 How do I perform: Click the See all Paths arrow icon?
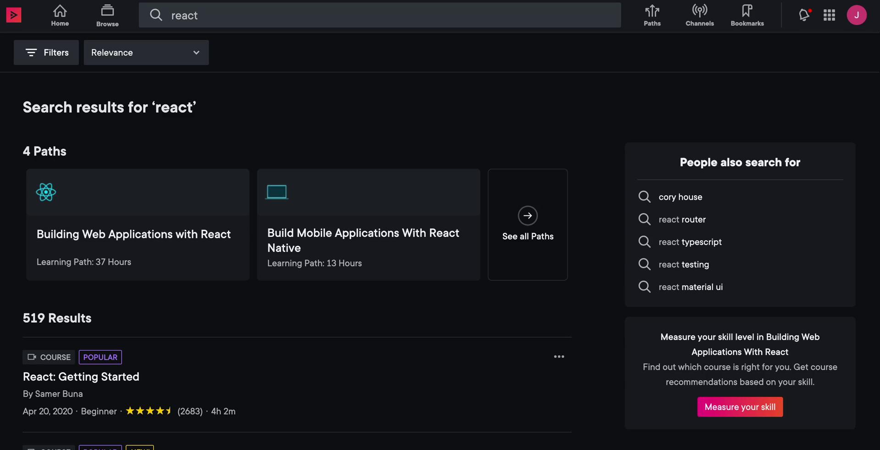coord(528,215)
